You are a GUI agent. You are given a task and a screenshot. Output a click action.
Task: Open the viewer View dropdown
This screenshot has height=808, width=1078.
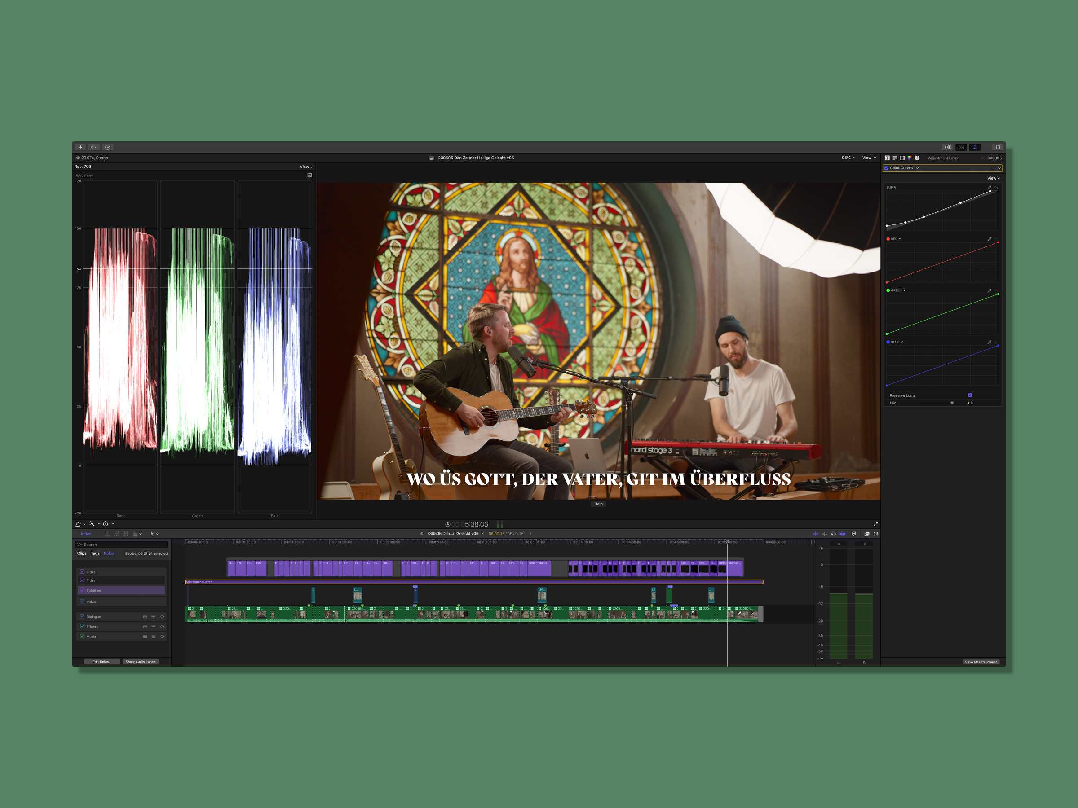(869, 158)
